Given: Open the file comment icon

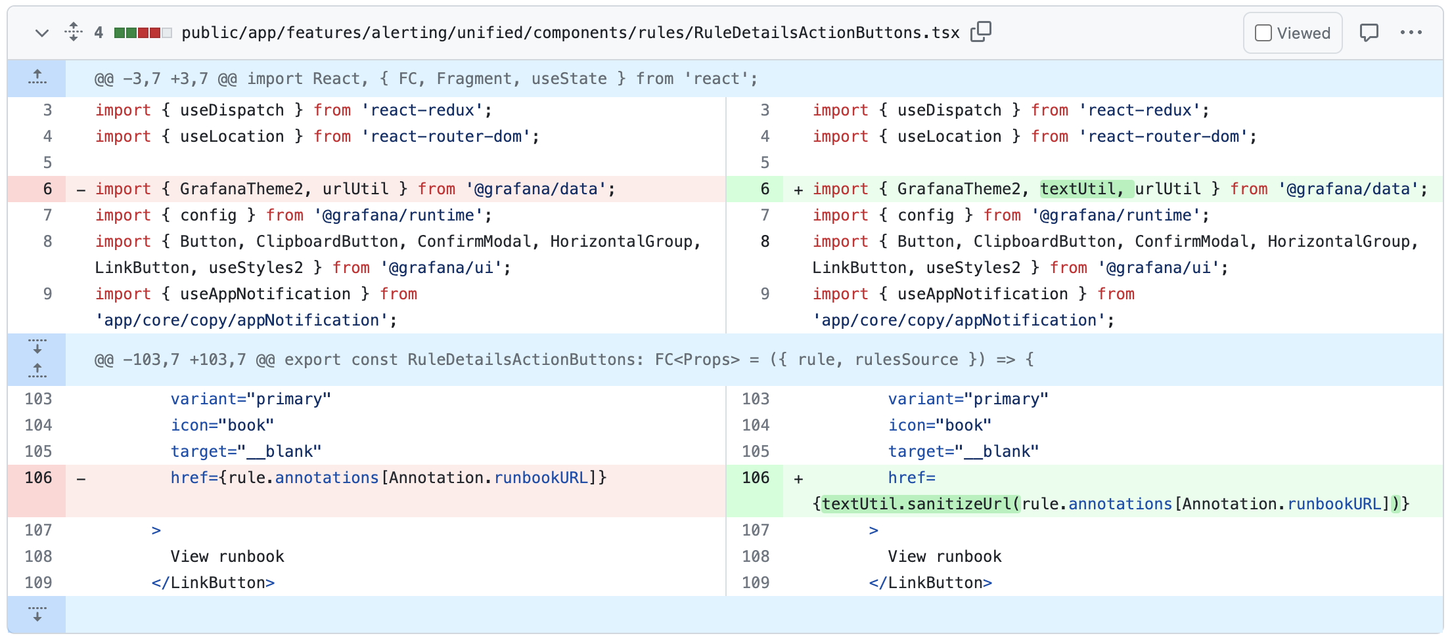Looking at the screenshot, I should pyautogui.click(x=1369, y=33).
